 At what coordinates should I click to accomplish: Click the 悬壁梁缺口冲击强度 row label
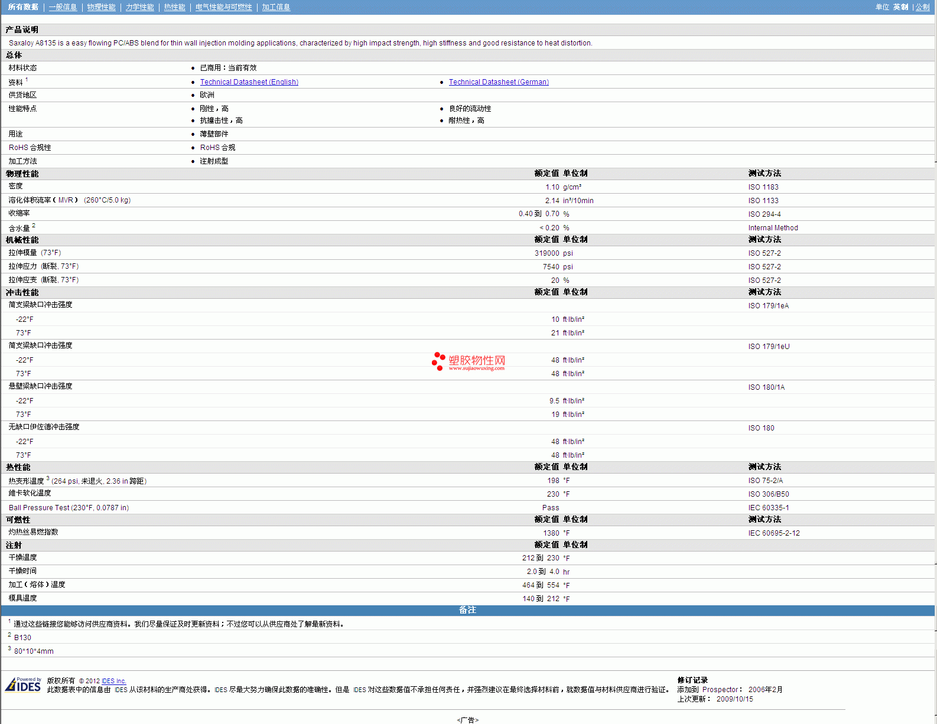[40, 386]
